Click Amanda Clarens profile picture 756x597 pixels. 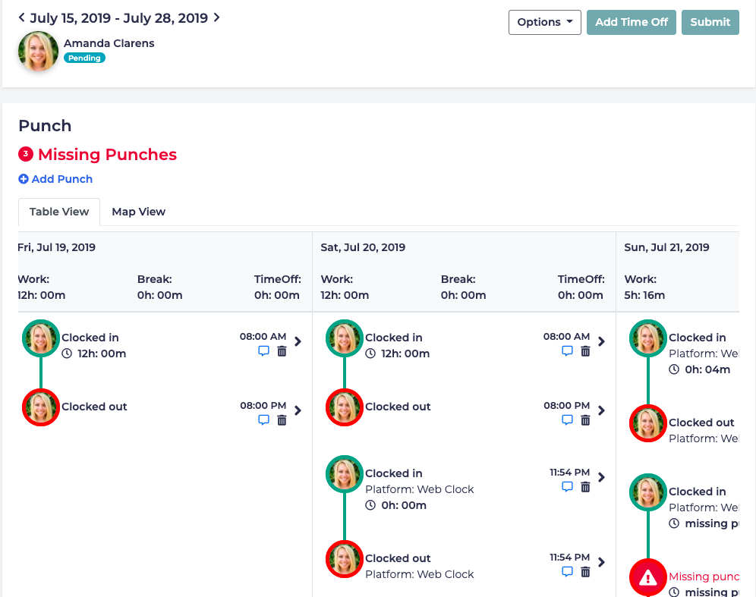37,52
